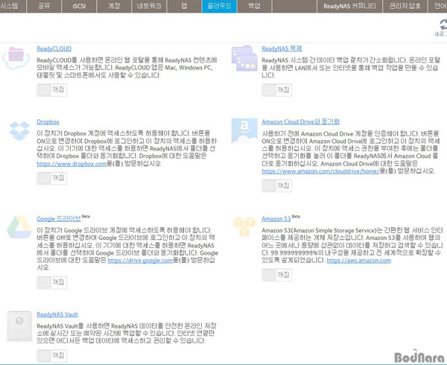
Task: Click the Amazon Cloud Drive logo icon
Action: tap(244, 131)
